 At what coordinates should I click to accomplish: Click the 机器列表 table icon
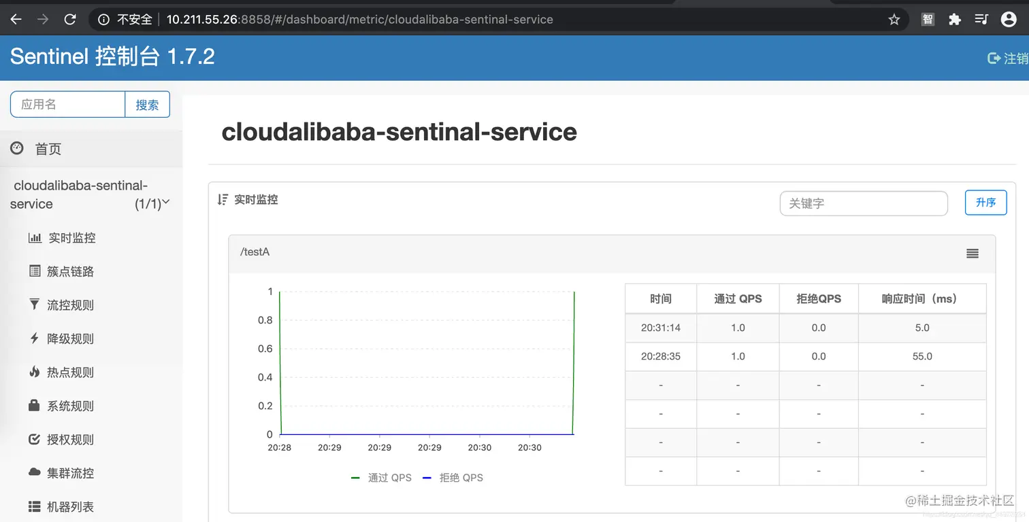[x=35, y=506]
